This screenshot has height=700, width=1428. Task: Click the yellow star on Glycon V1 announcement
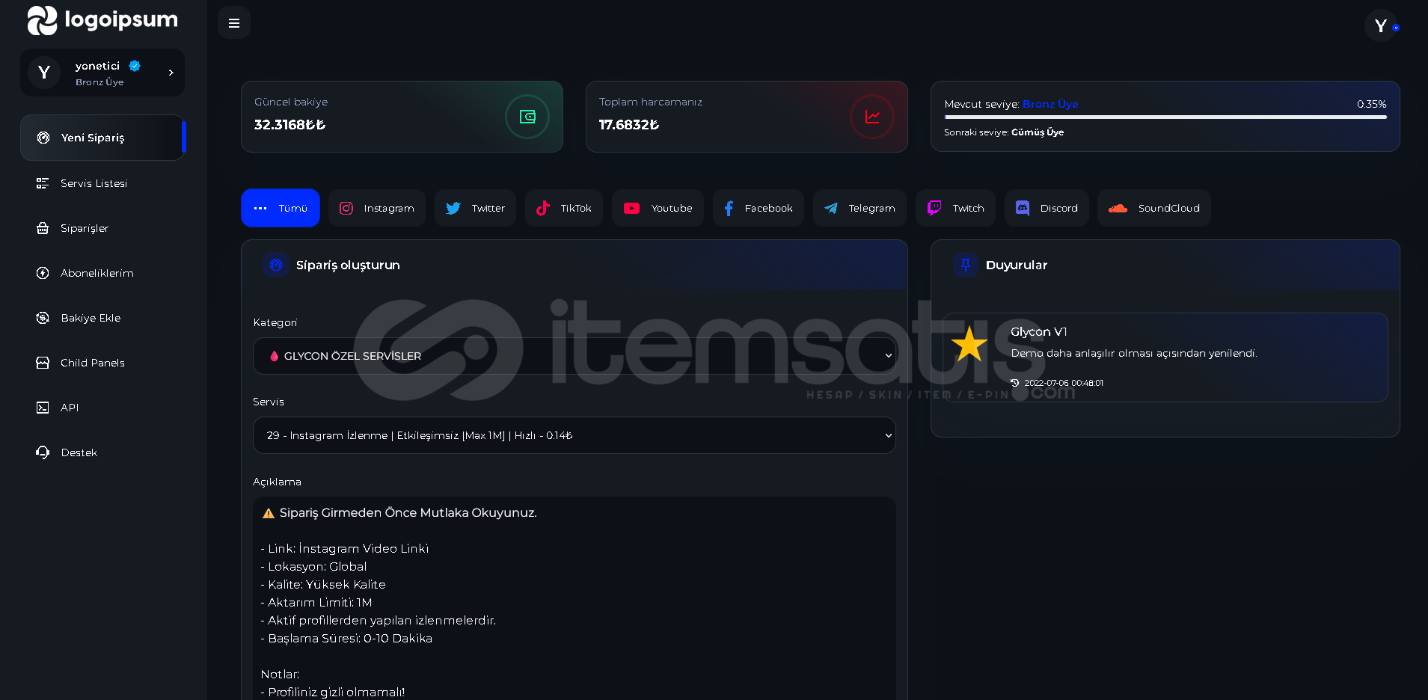pyautogui.click(x=969, y=344)
